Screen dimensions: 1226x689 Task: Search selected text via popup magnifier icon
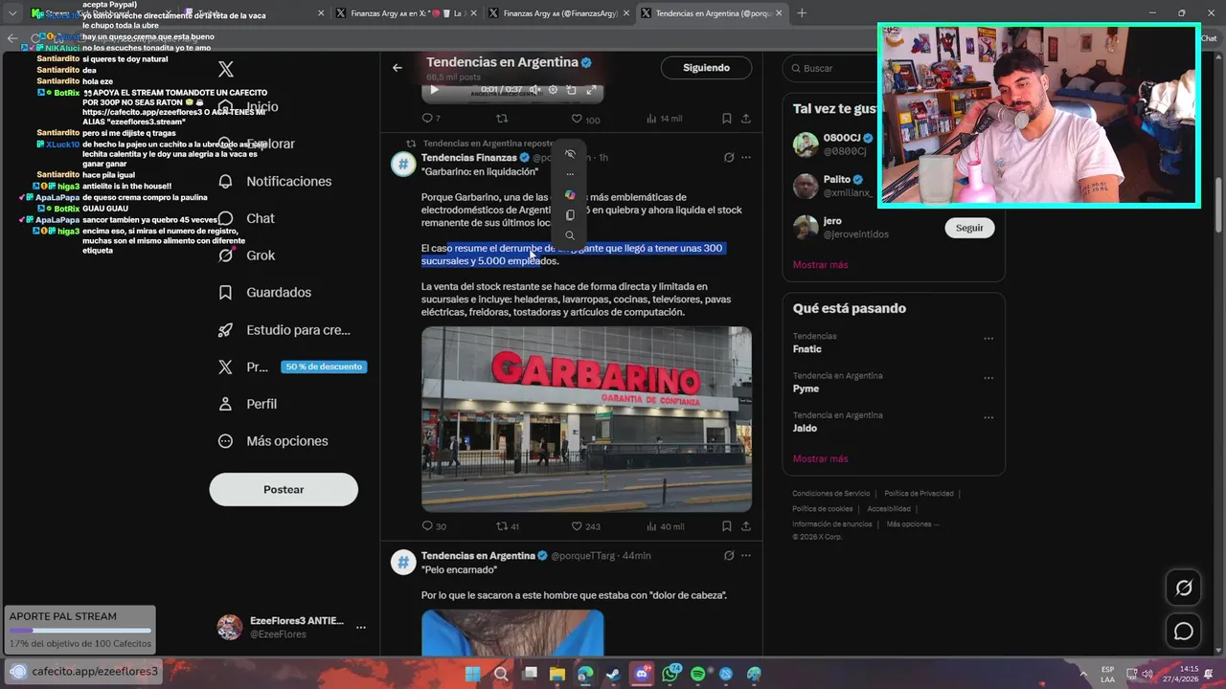tap(570, 235)
